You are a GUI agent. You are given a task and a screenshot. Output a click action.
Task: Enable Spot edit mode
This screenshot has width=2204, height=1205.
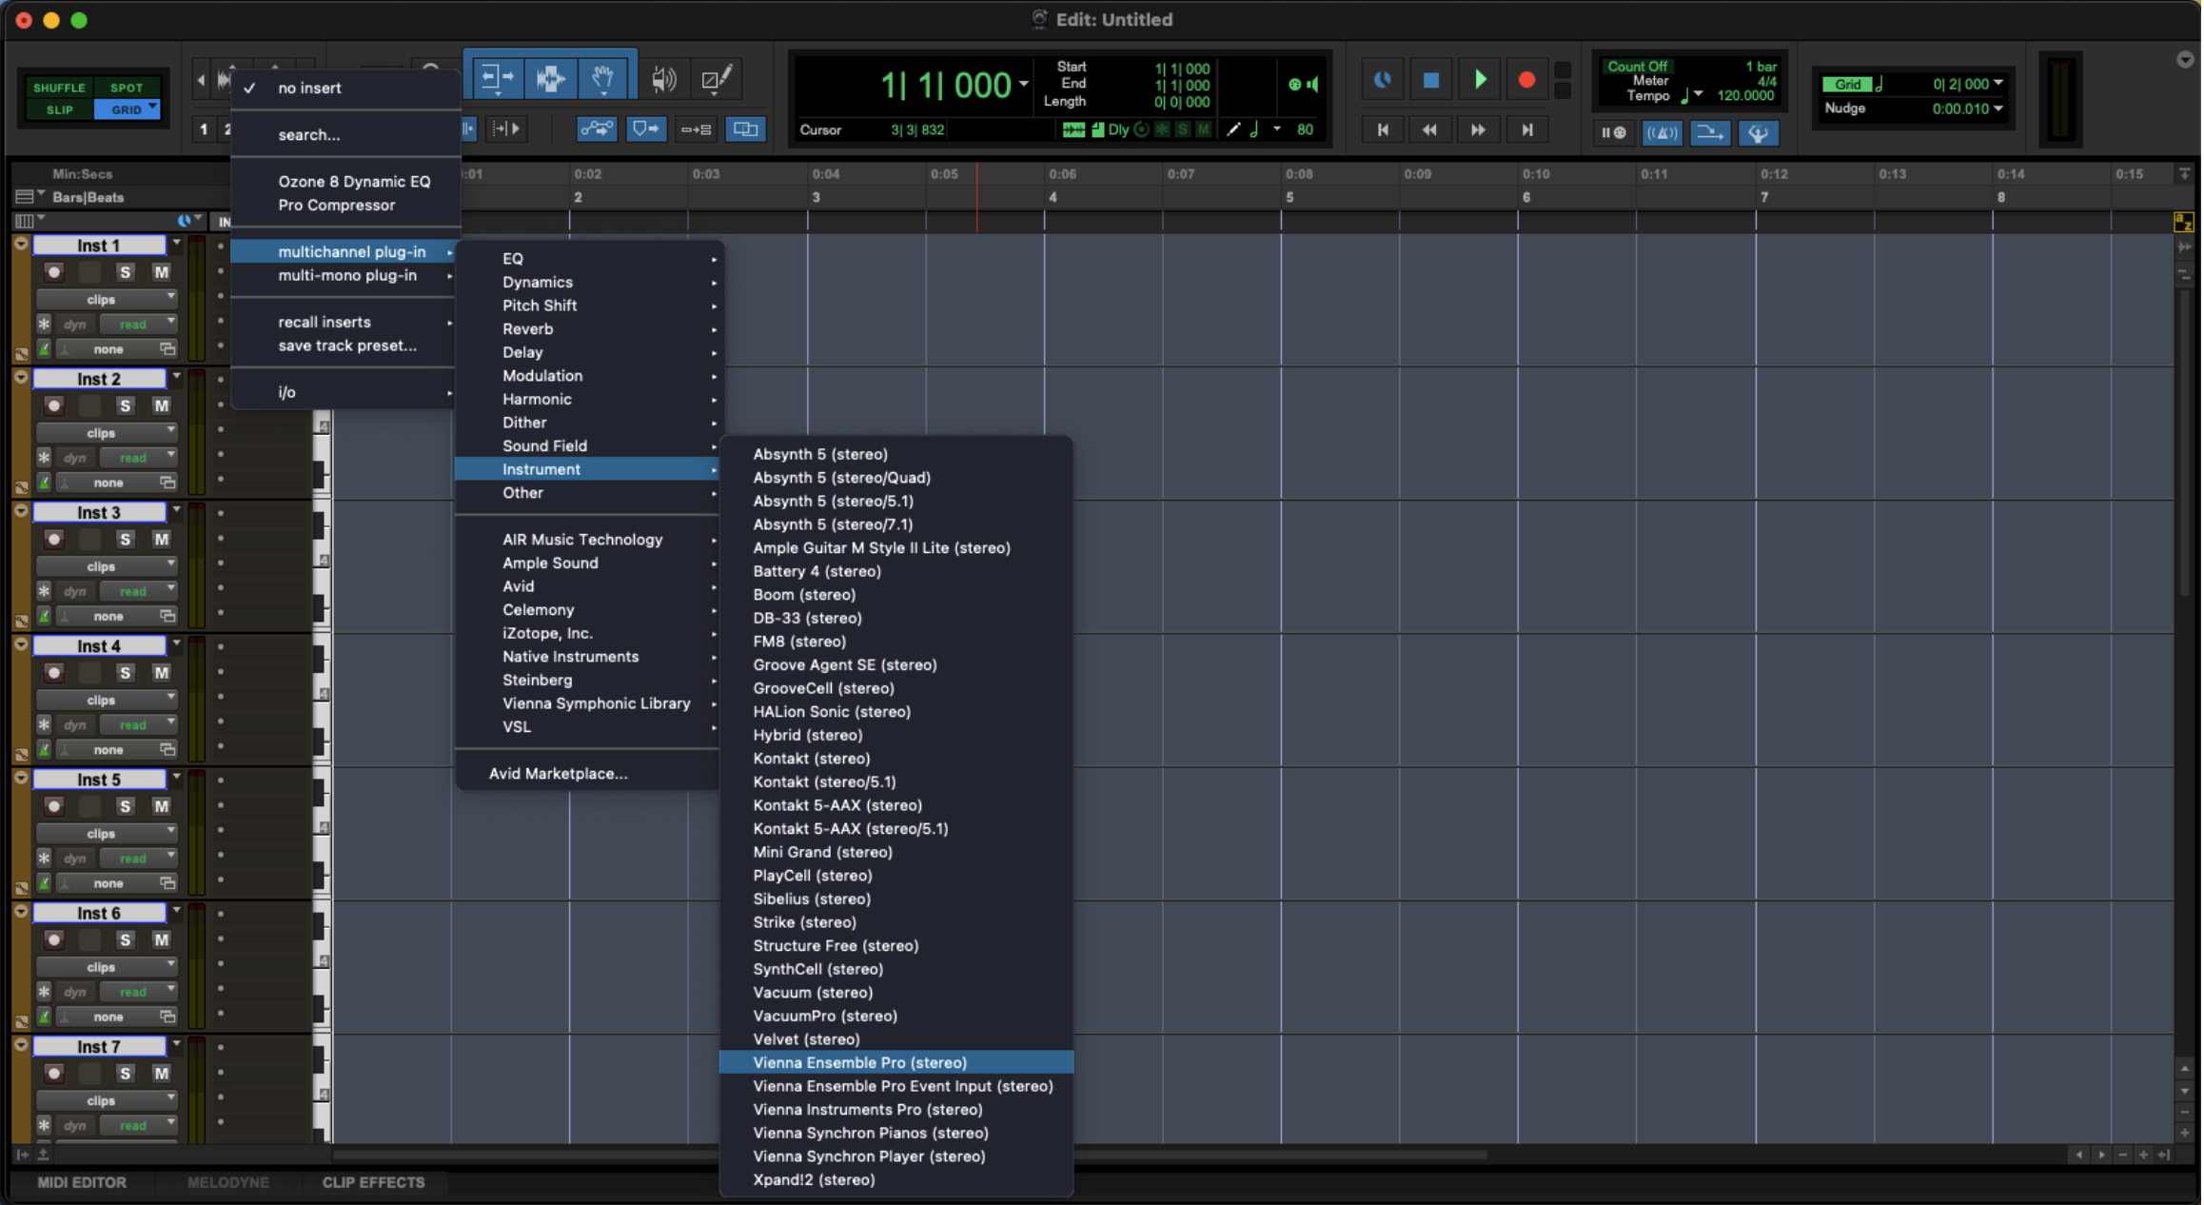tap(127, 87)
